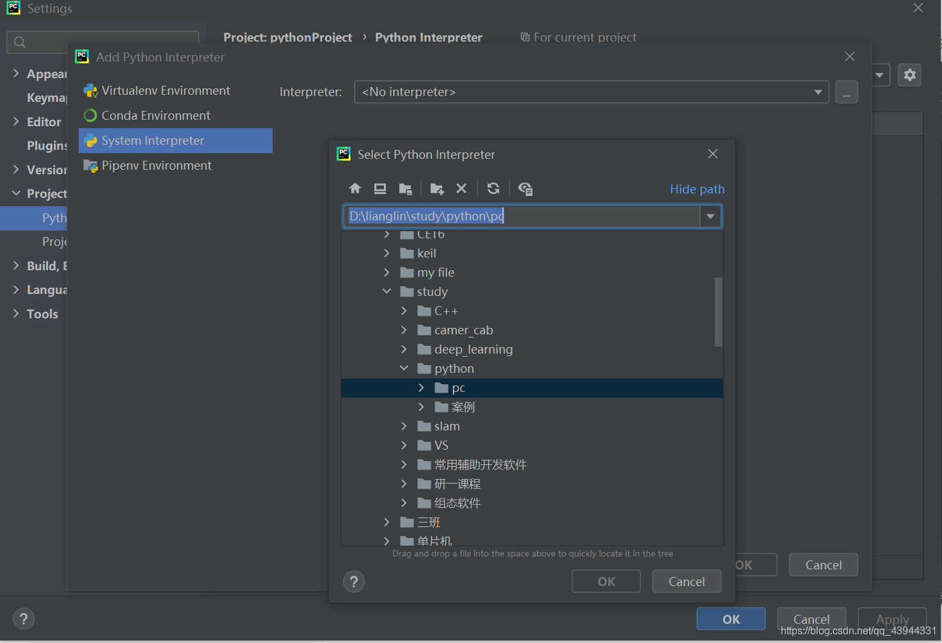Go to home directory in file chooser

click(x=355, y=188)
